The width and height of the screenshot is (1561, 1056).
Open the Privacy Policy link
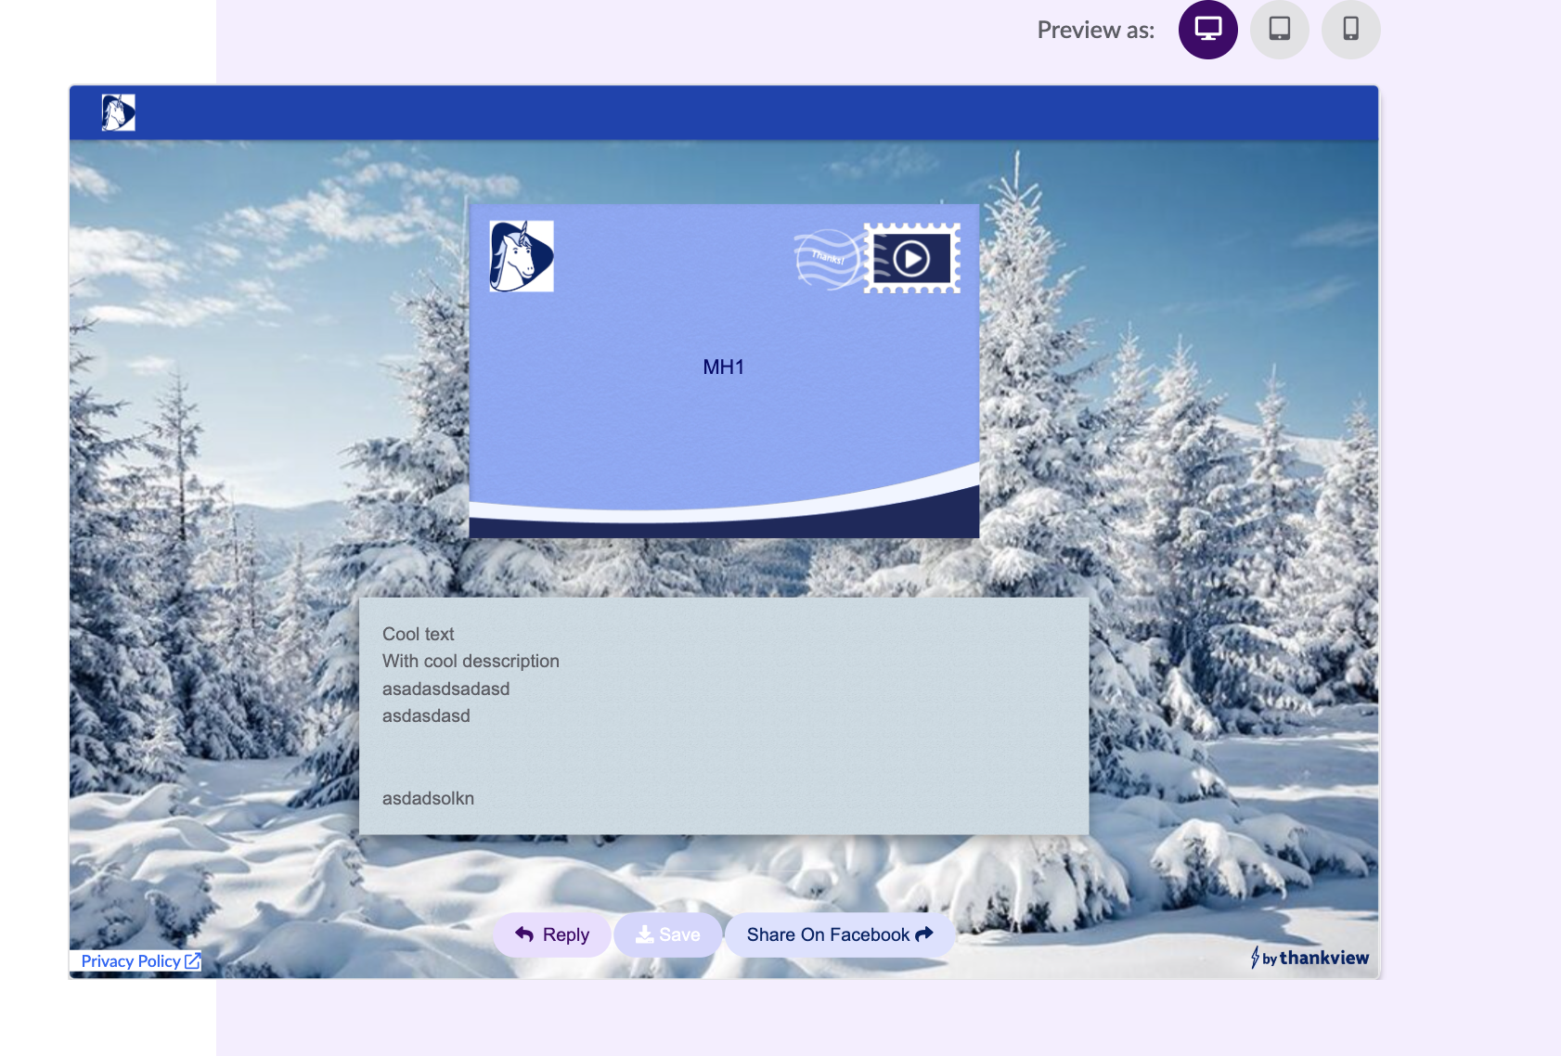pyautogui.click(x=140, y=961)
